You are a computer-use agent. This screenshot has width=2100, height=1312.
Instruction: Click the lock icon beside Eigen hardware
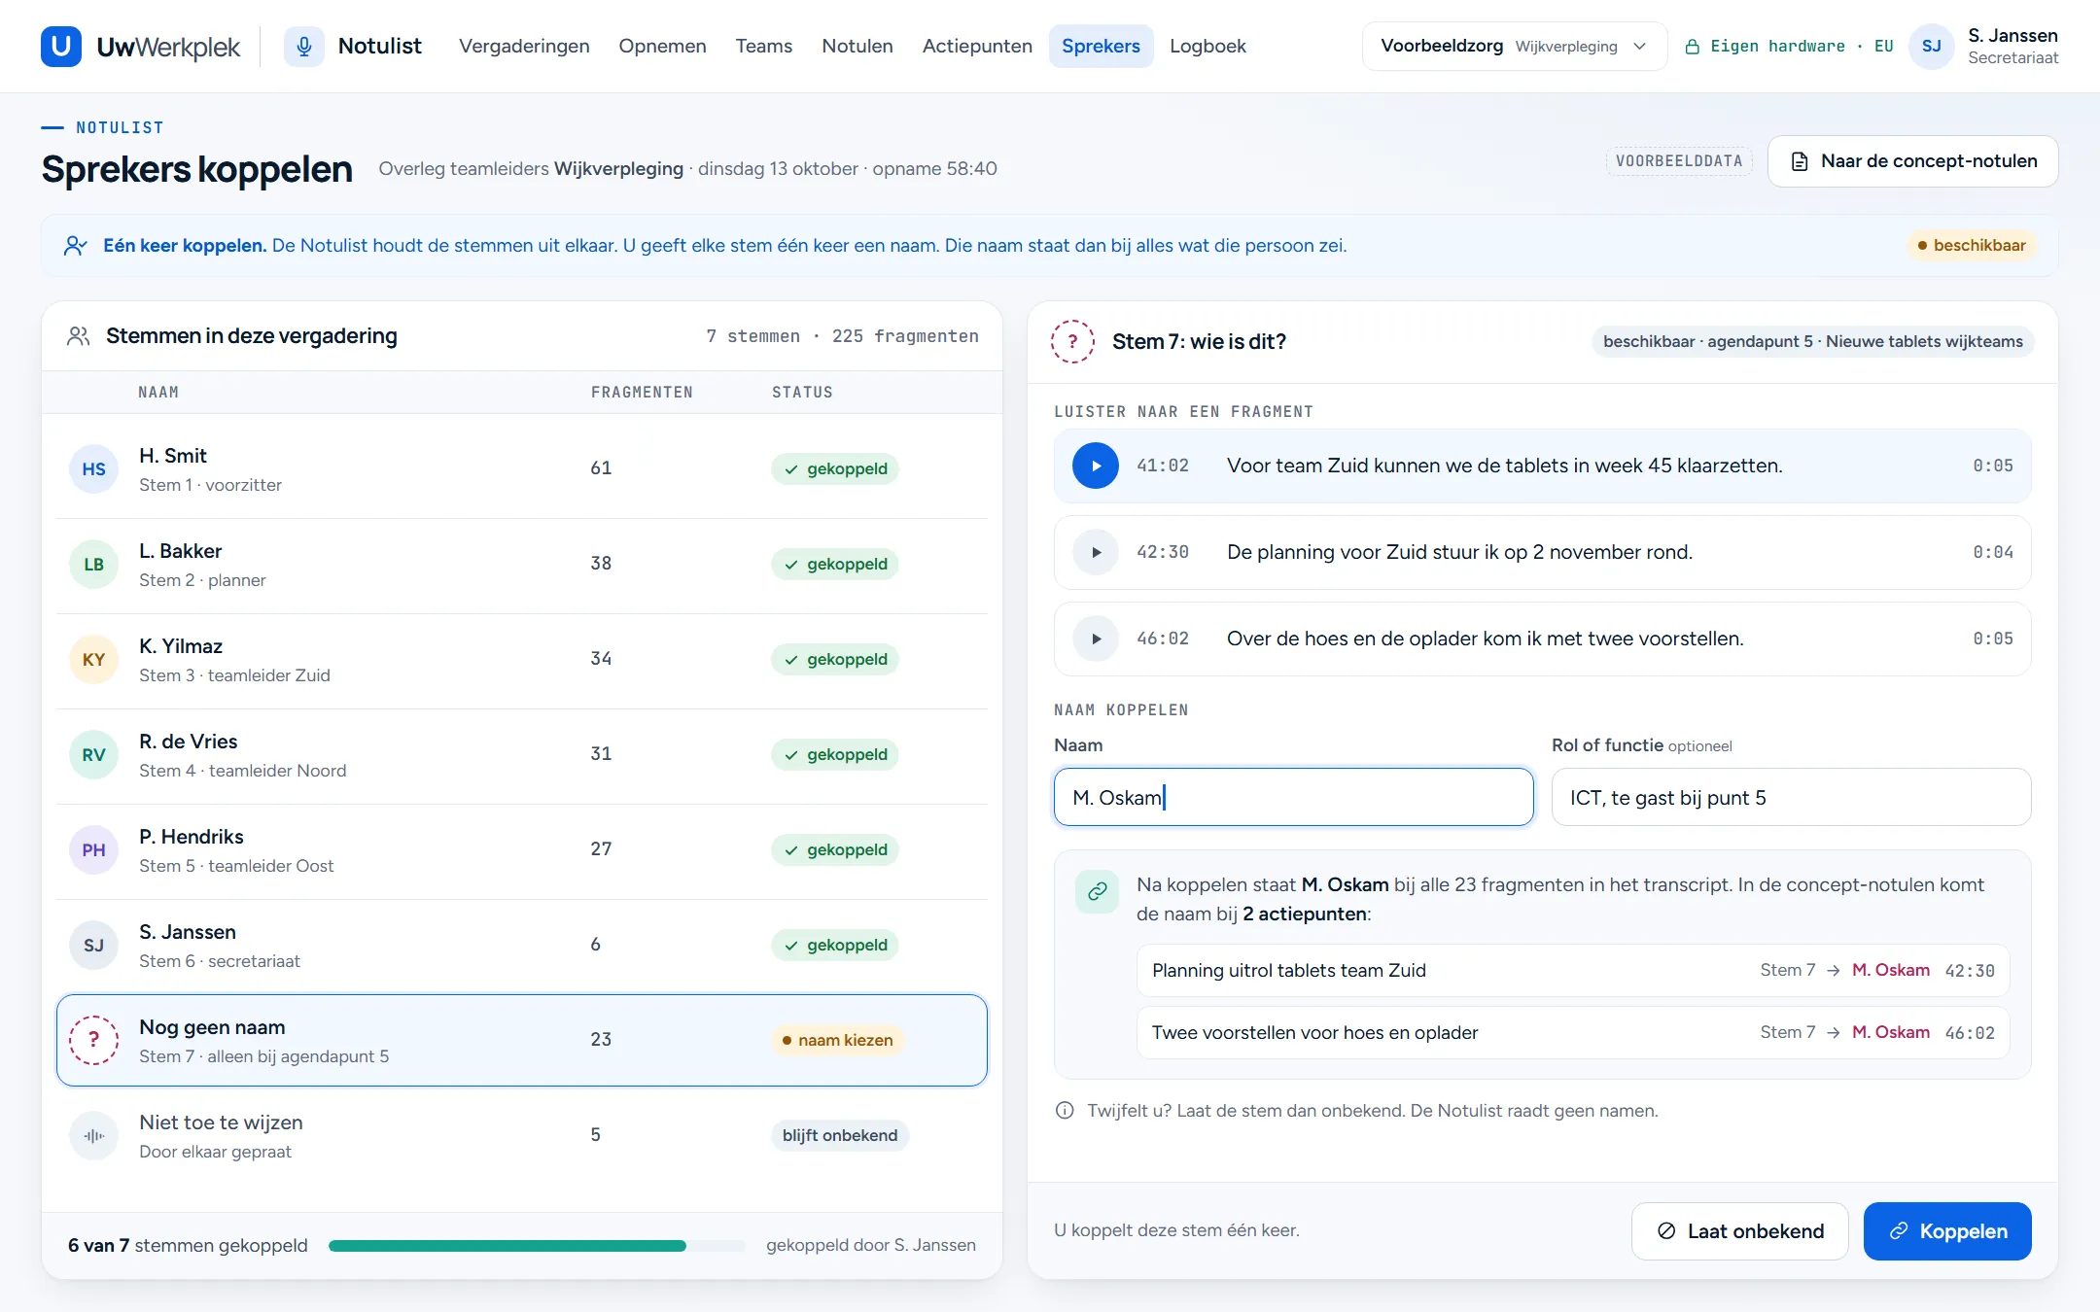point(1692,47)
